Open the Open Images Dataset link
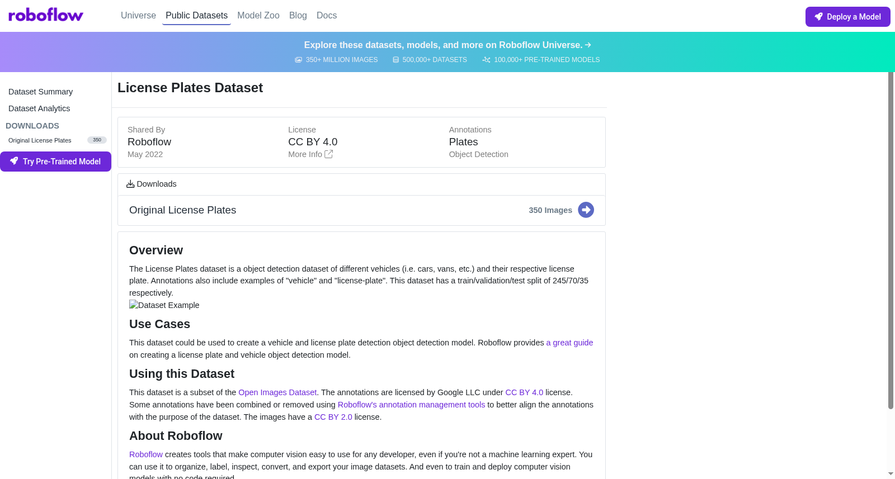The height and width of the screenshot is (479, 895). coord(277,392)
